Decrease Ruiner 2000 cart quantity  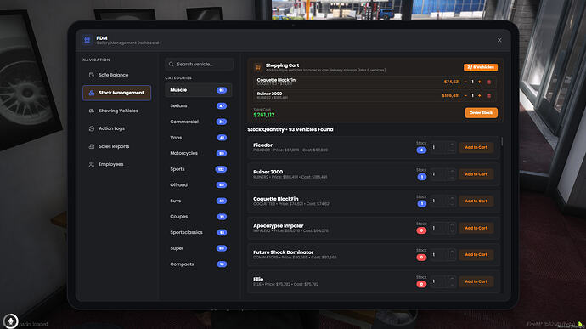(x=465, y=96)
